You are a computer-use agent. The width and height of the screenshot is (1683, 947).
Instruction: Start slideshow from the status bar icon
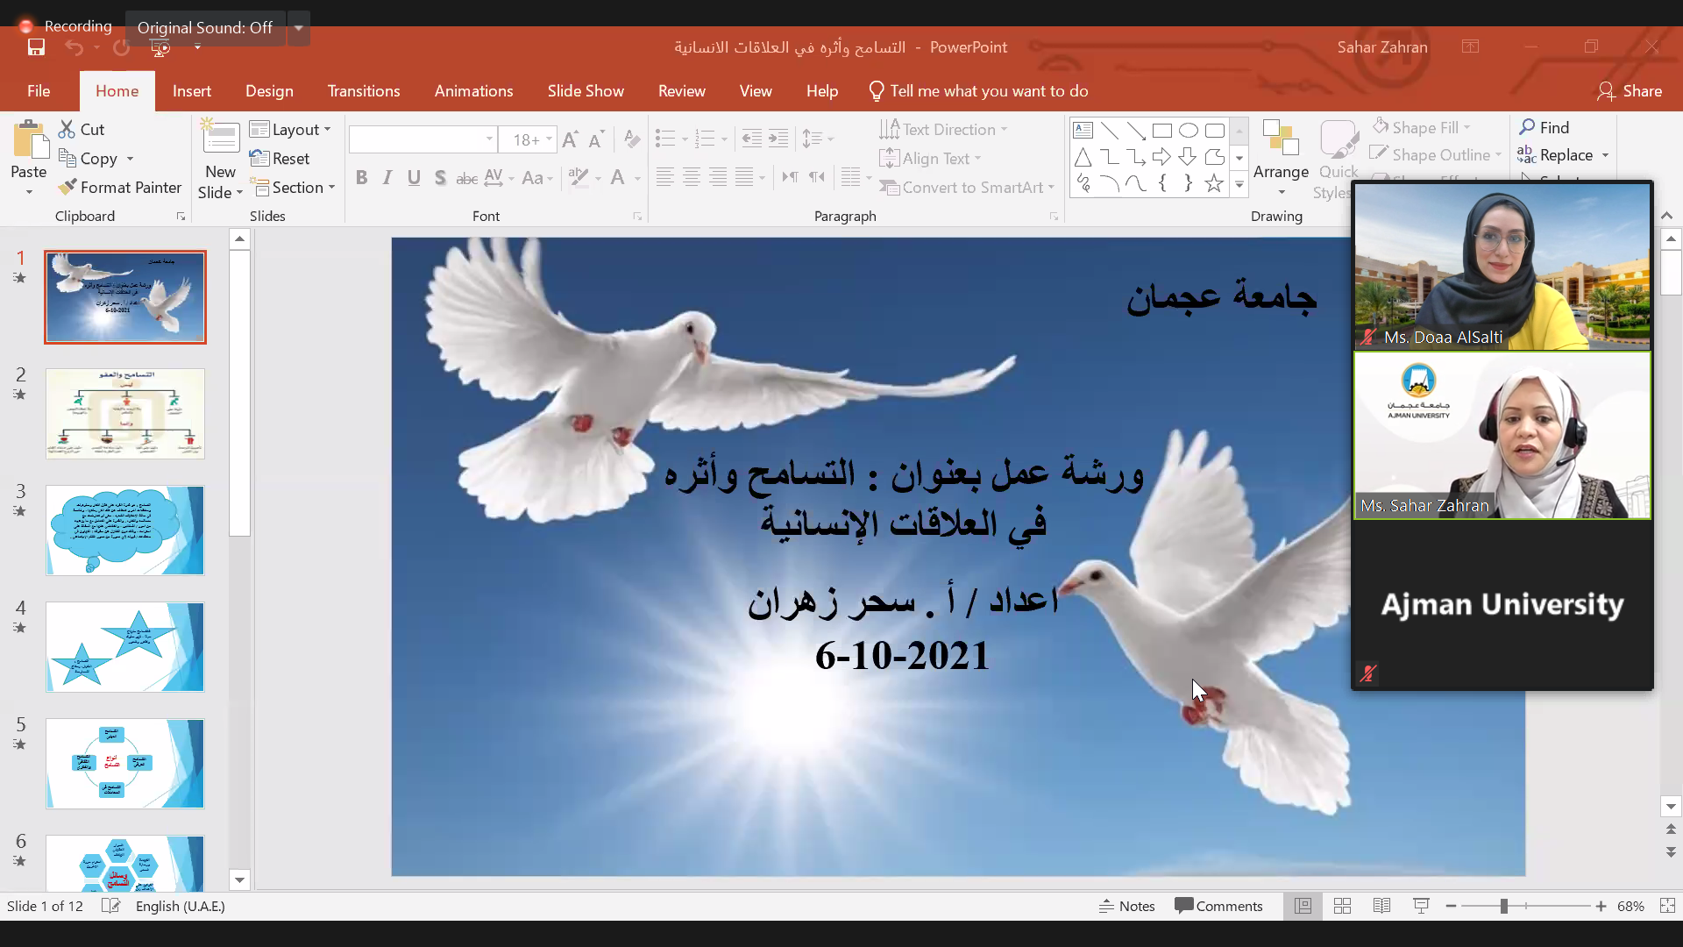pyautogui.click(x=1421, y=906)
